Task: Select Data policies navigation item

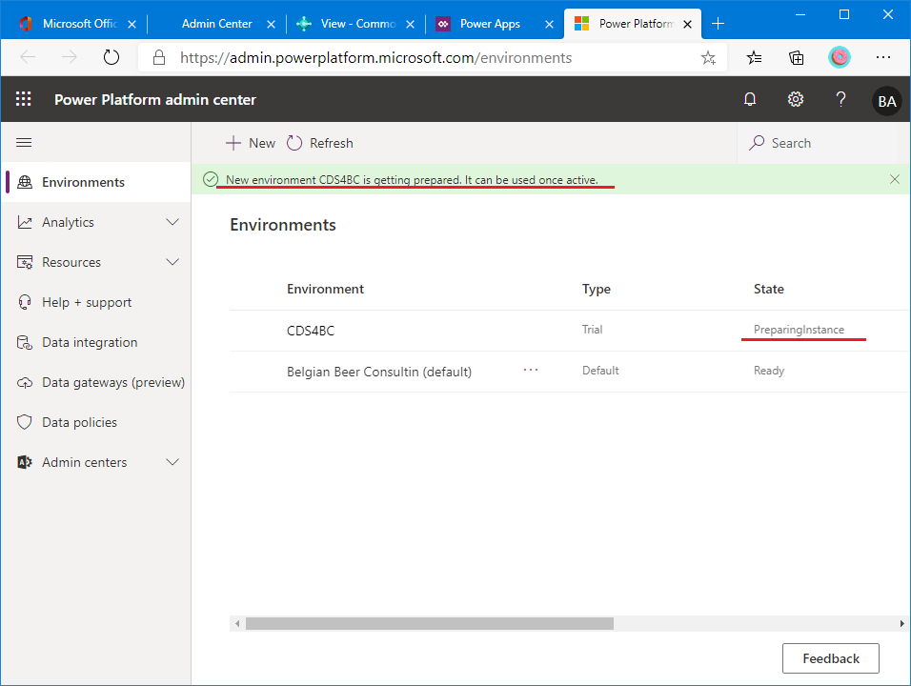Action: [96, 422]
